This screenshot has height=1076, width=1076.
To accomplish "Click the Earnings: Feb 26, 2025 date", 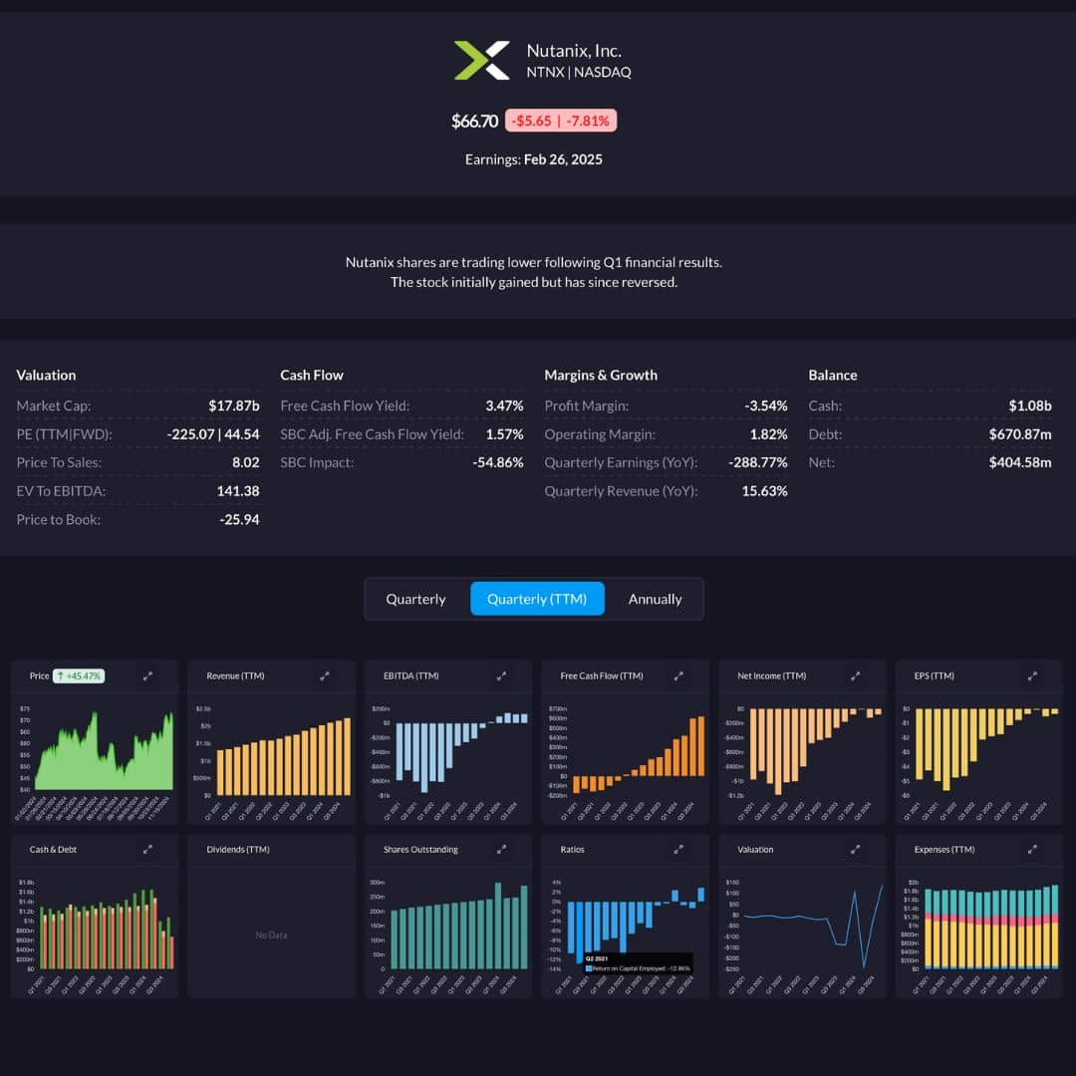I will [x=534, y=159].
